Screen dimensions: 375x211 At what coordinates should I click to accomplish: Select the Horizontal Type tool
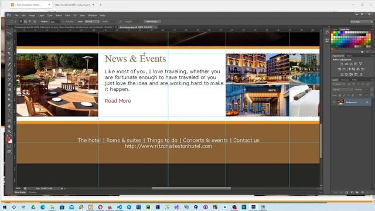(9, 111)
